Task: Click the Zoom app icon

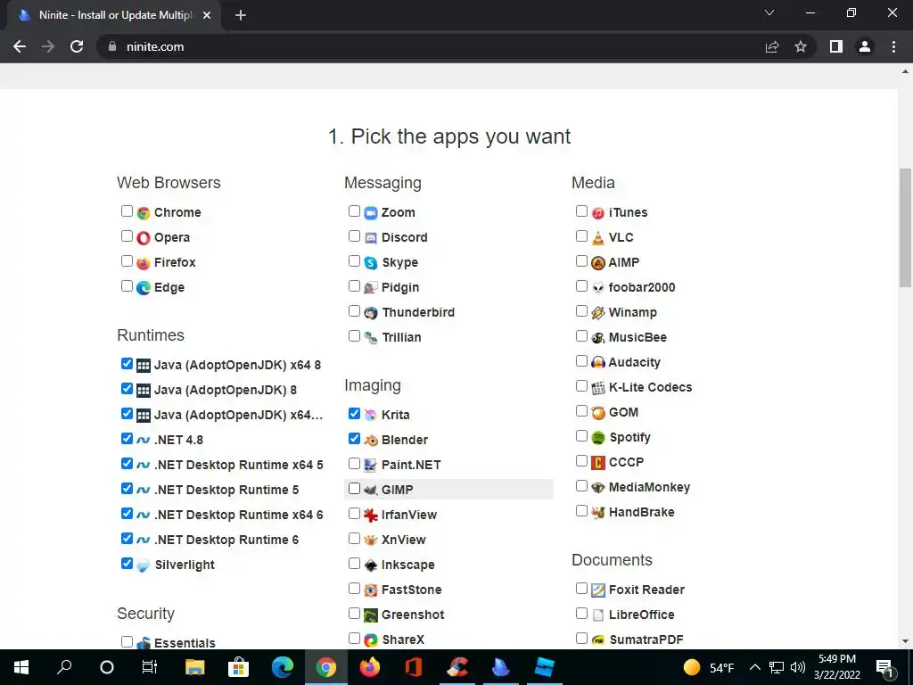Action: tap(371, 213)
